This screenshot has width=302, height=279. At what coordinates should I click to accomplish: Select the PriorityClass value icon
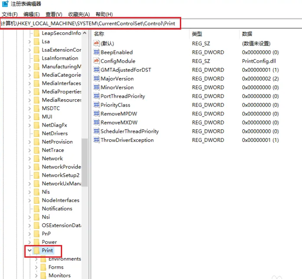pyautogui.click(x=96, y=105)
